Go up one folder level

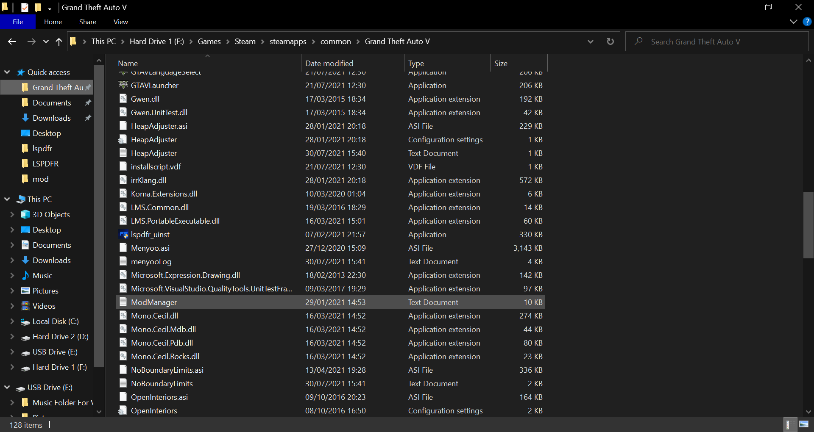[x=59, y=42]
